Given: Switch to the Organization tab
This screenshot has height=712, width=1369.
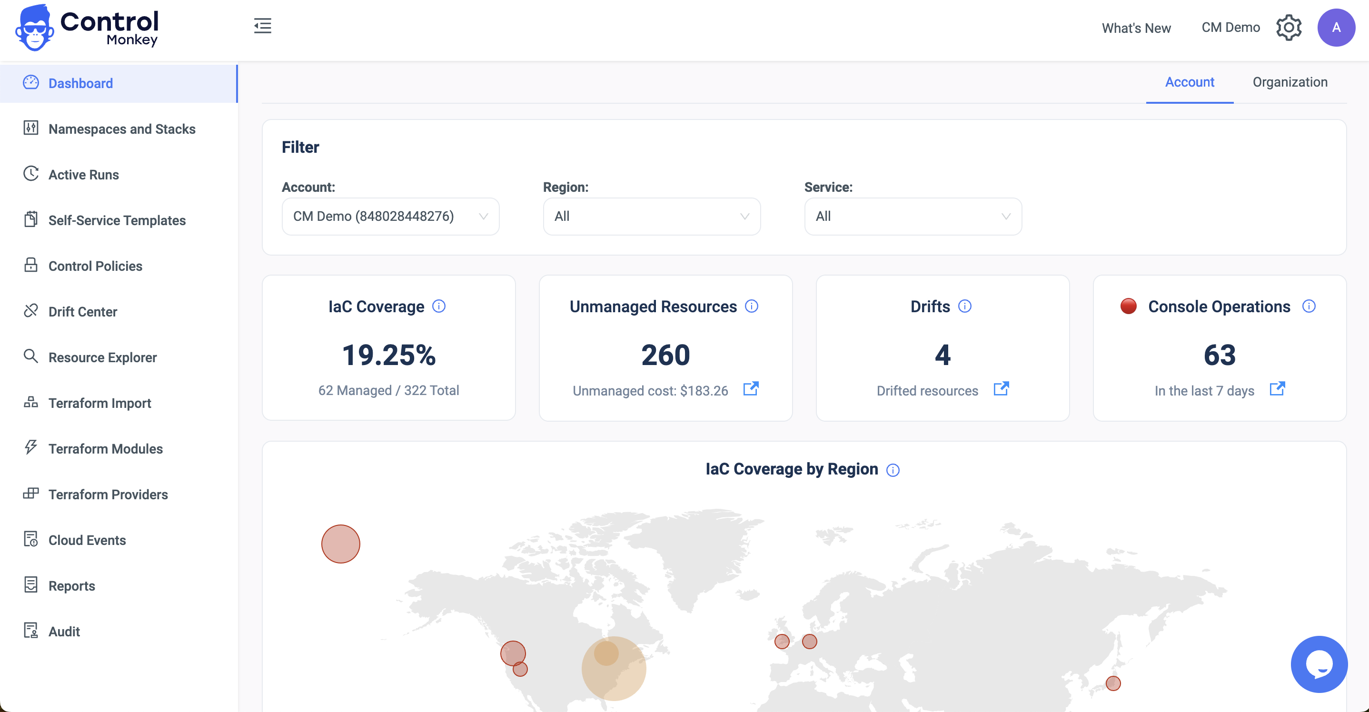Looking at the screenshot, I should (1290, 82).
